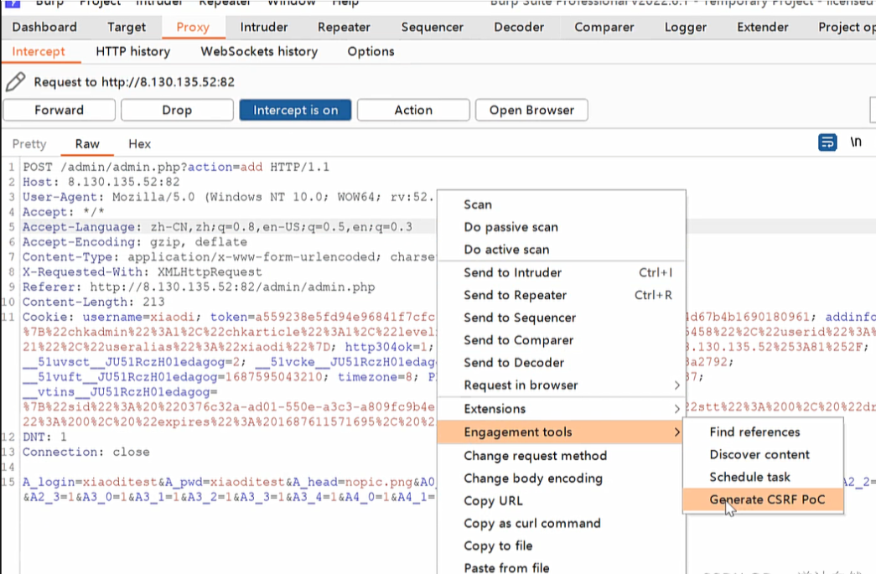Open the HTTP history sub-tab
The image size is (876, 574).
coord(133,51)
